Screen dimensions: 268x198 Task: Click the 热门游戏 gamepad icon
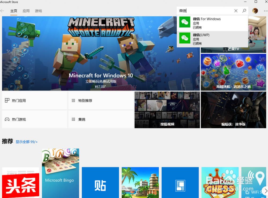click(x=7, y=119)
